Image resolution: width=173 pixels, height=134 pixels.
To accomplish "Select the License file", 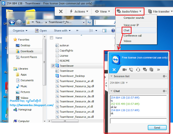I will pyautogui.click(x=62, y=55).
